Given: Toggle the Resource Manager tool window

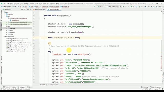Looking at the screenshot, I should [x=1, y=15].
